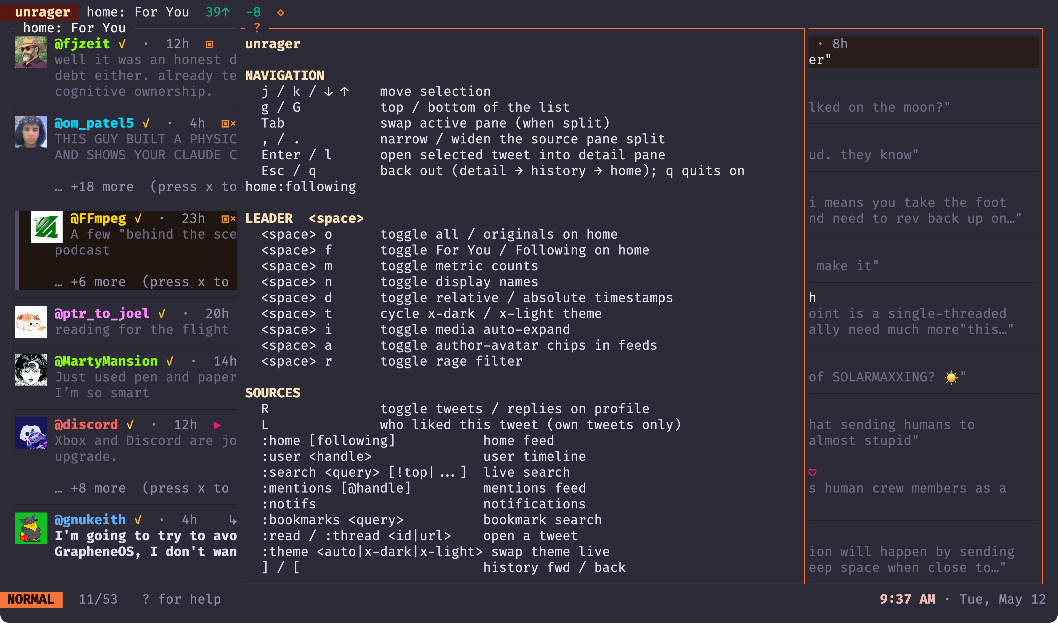Click the orange diamond icon in header
The image size is (1058, 623).
point(281,13)
